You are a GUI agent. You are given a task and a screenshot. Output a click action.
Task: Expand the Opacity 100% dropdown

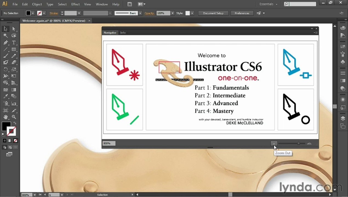coord(172,13)
